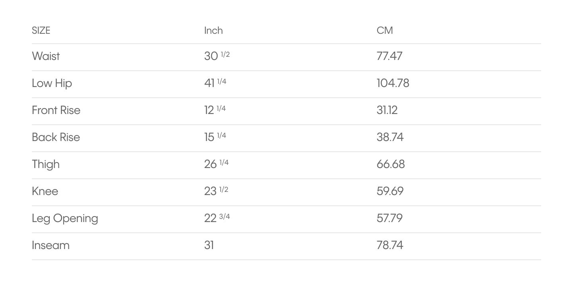This screenshot has width=573, height=286.
Task: Select the Thigh row label
Action: coord(46,164)
